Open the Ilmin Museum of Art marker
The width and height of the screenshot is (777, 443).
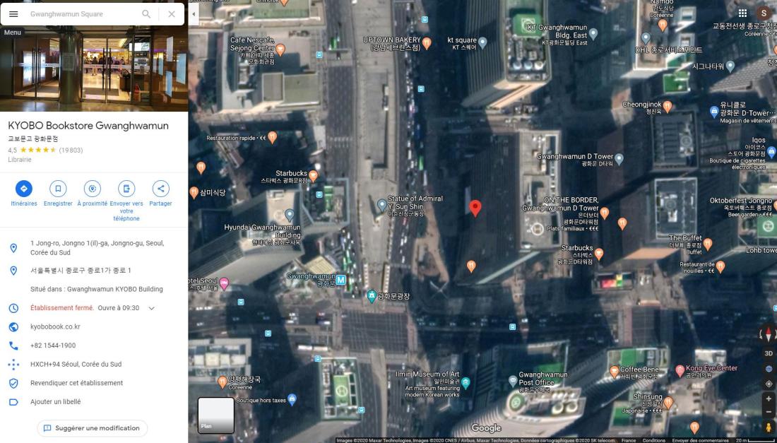[x=465, y=382]
